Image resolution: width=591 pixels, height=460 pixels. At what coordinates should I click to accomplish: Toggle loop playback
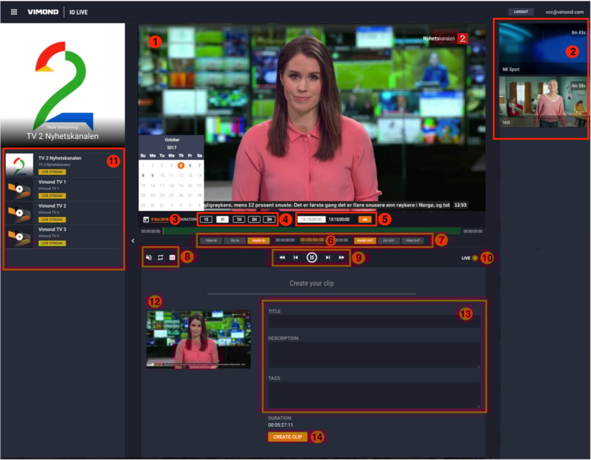pos(161,257)
